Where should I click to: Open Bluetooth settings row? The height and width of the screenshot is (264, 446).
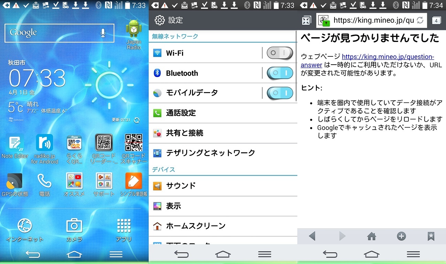223,73
